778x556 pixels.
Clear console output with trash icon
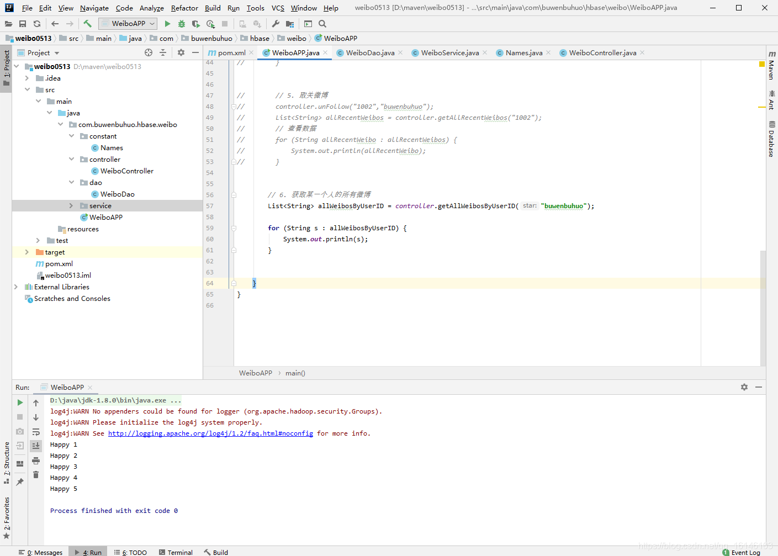click(36, 475)
